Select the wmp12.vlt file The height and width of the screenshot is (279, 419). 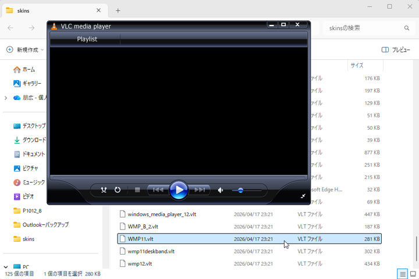249,263
